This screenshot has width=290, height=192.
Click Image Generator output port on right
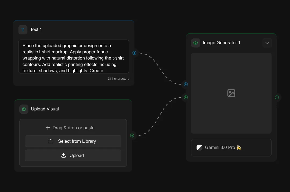tap(277, 97)
